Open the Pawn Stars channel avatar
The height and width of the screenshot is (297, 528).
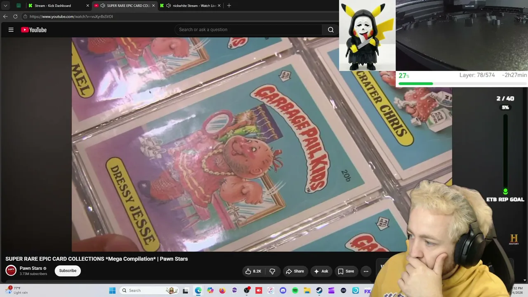click(x=11, y=271)
